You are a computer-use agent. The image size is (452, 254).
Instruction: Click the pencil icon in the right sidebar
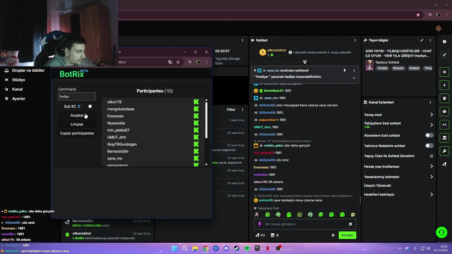pos(444,55)
